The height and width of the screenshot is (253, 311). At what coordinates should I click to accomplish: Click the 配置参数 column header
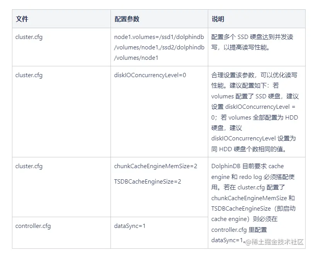(x=159, y=19)
